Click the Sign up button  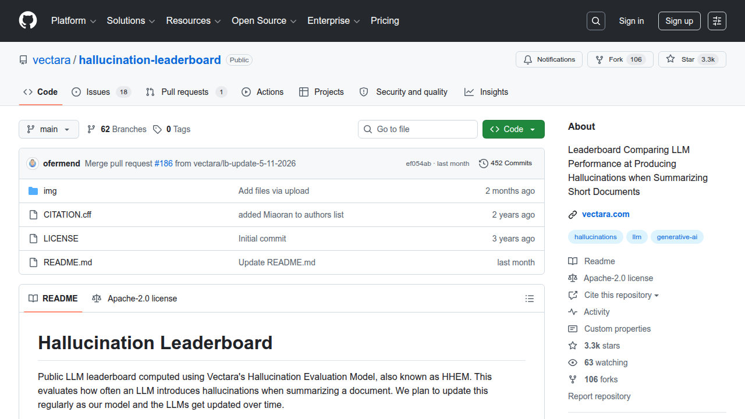679,21
